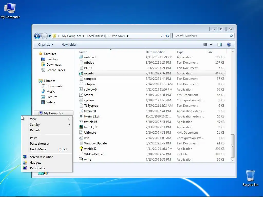This screenshot has height=197, width=263.
Task: Select the ntbtlog file name
Action: coord(89,63)
